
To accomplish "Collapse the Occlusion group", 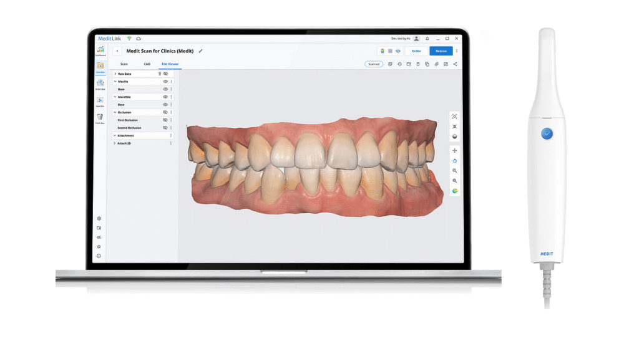I will coord(115,112).
